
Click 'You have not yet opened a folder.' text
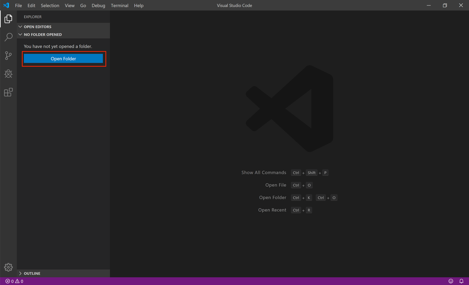58,46
